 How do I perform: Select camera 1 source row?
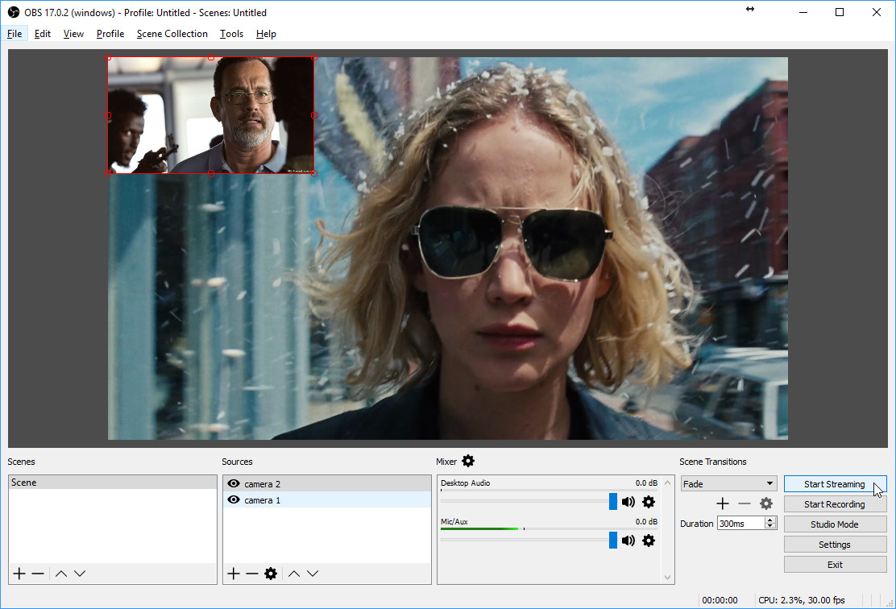(327, 500)
